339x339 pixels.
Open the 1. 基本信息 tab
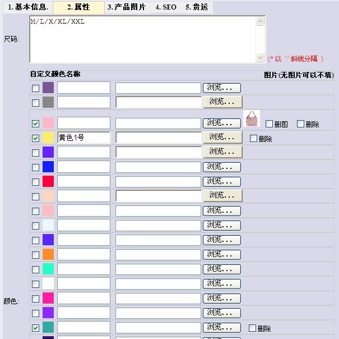pos(28,7)
